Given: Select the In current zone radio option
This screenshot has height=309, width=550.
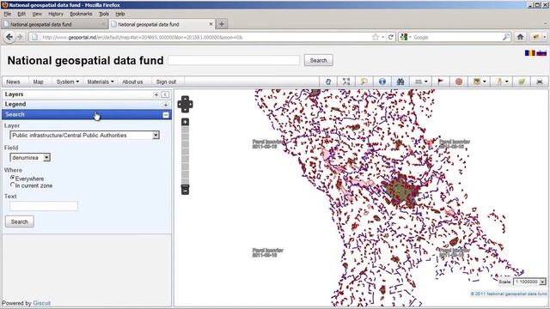Looking at the screenshot, I should click(x=13, y=185).
